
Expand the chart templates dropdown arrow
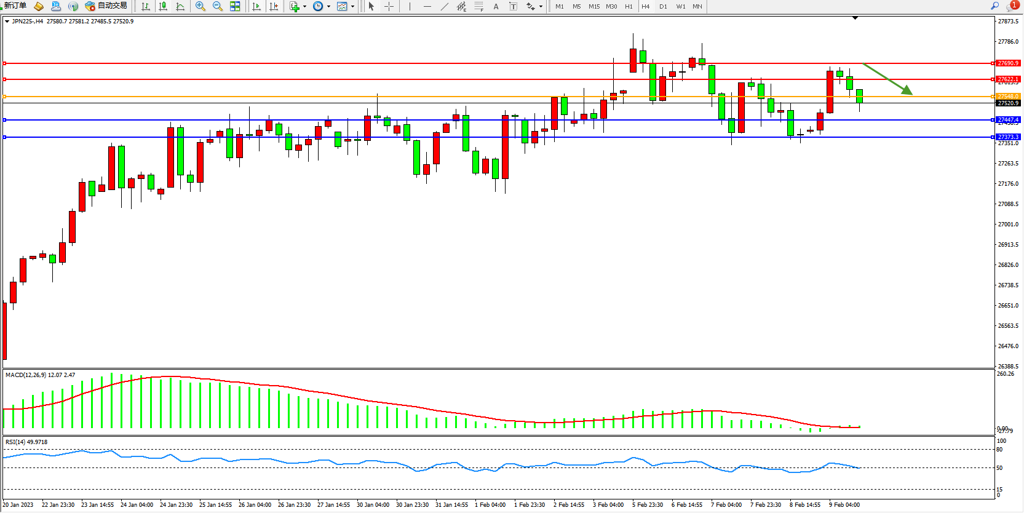352,7
